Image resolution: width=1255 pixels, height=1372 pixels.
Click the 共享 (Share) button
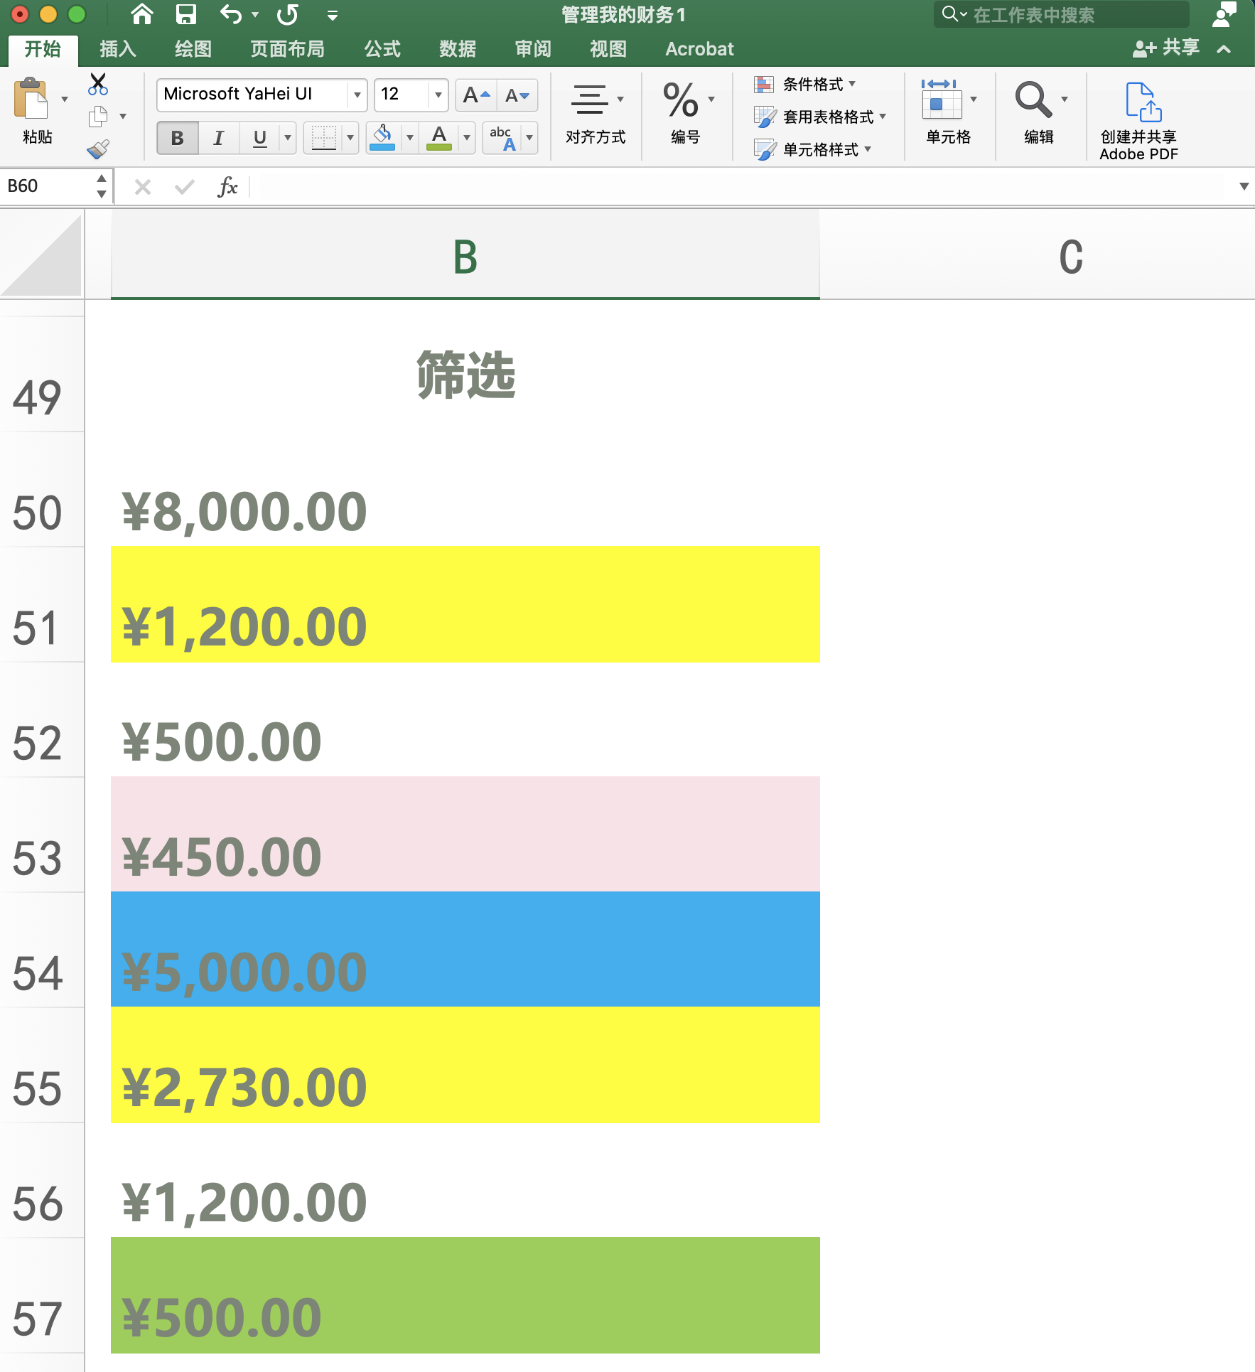coord(1167,48)
